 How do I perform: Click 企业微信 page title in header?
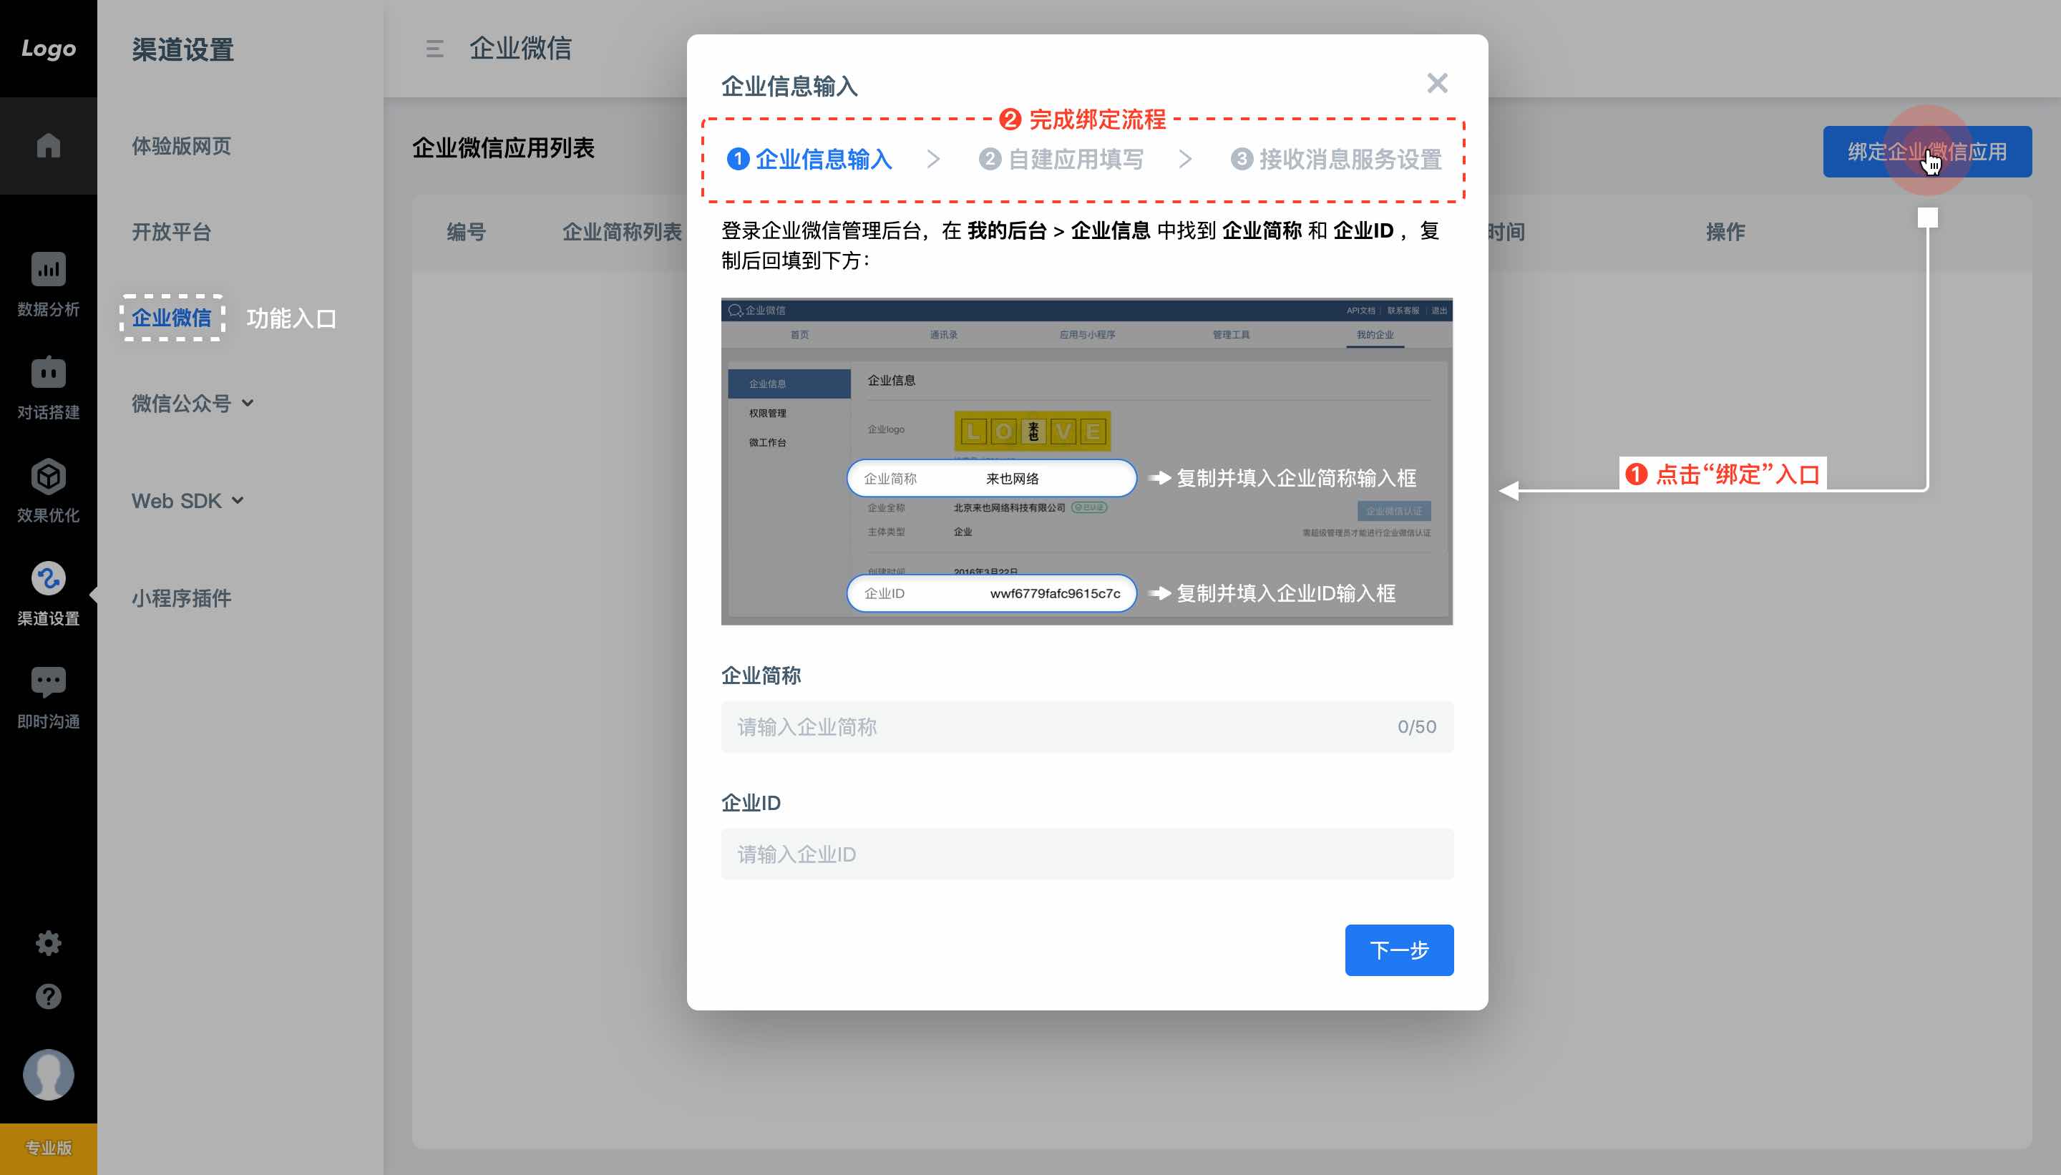[x=520, y=49]
